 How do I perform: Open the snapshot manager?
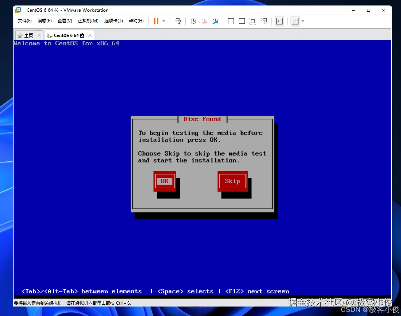(215, 21)
